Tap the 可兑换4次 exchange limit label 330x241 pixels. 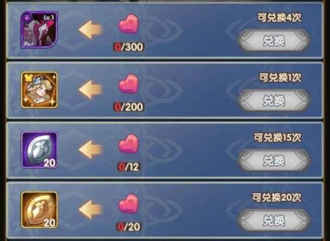[x=279, y=18]
